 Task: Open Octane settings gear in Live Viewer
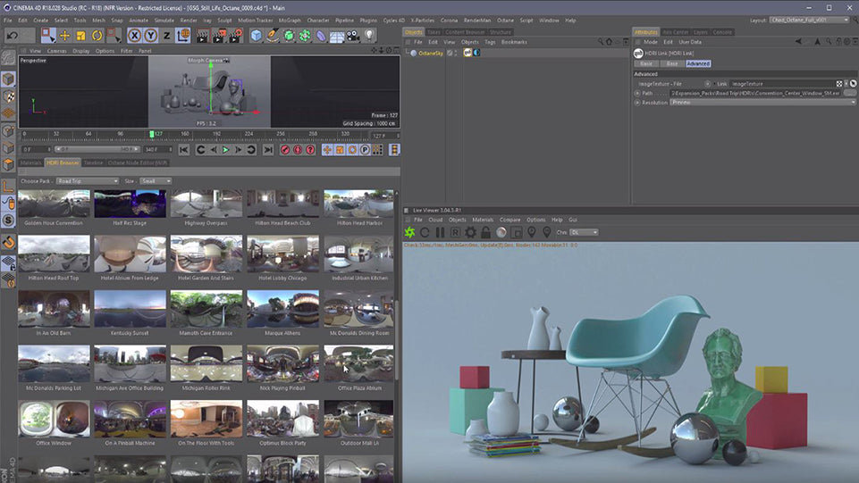tap(470, 232)
